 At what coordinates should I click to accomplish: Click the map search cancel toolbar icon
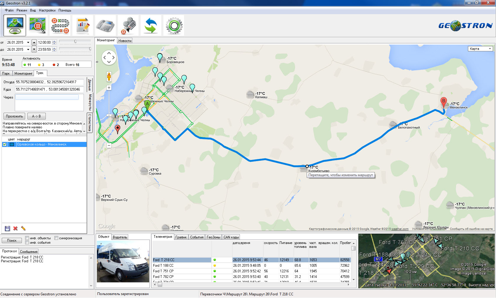click(38, 25)
